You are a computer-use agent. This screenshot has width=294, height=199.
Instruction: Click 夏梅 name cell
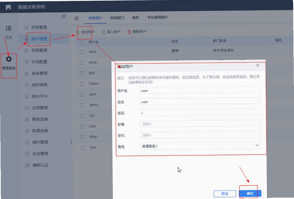pos(175,51)
